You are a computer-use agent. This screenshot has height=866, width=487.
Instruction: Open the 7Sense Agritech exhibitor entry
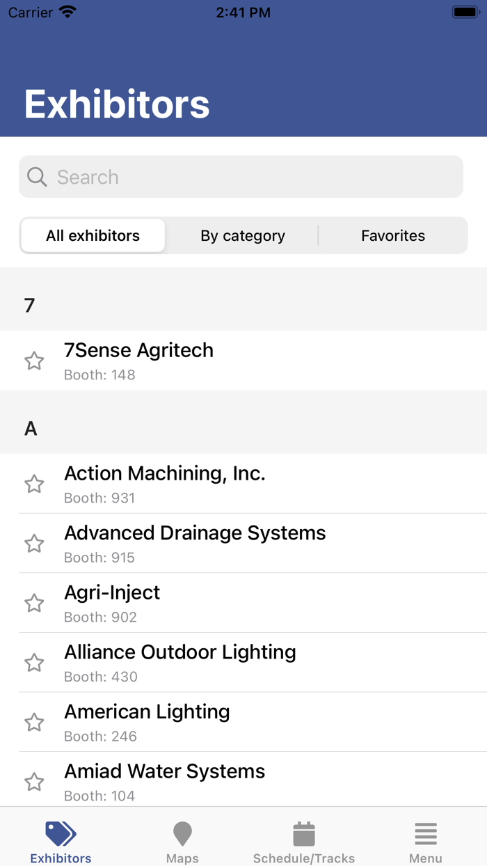pos(209,361)
